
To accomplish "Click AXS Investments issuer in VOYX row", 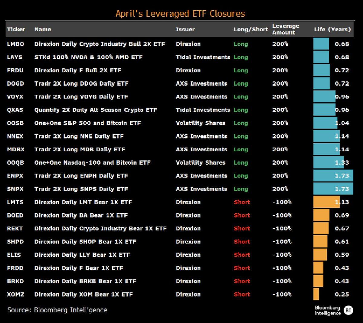I will [x=201, y=97].
